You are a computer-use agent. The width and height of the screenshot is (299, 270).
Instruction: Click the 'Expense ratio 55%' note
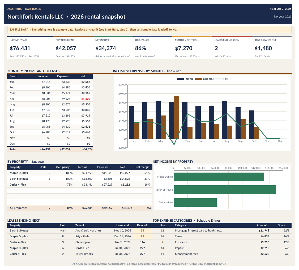pyautogui.click(x=65, y=56)
